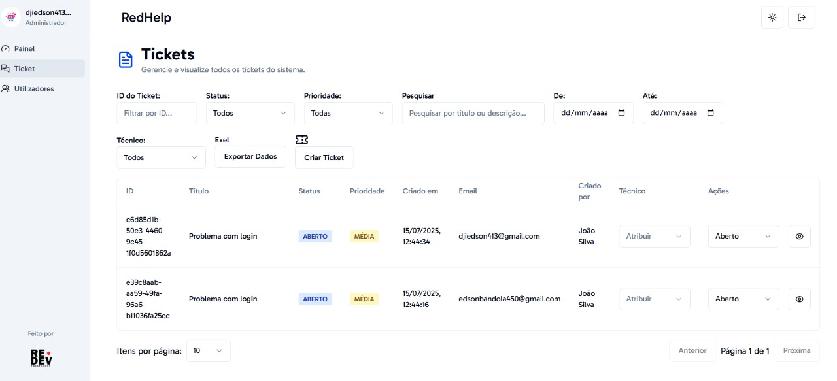Viewport: 837px width, 381px height.
Task: View details of the first ticket via eye icon
Action: click(799, 236)
